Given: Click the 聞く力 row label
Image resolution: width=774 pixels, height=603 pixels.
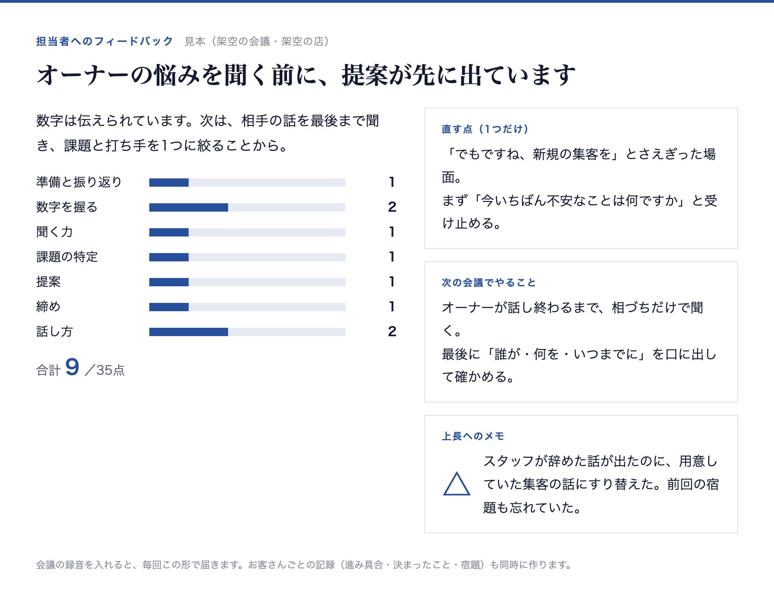Looking at the screenshot, I should point(54,232).
